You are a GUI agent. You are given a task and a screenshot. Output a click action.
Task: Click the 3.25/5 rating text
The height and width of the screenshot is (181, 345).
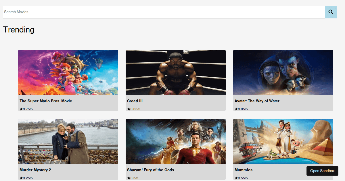click(28, 178)
